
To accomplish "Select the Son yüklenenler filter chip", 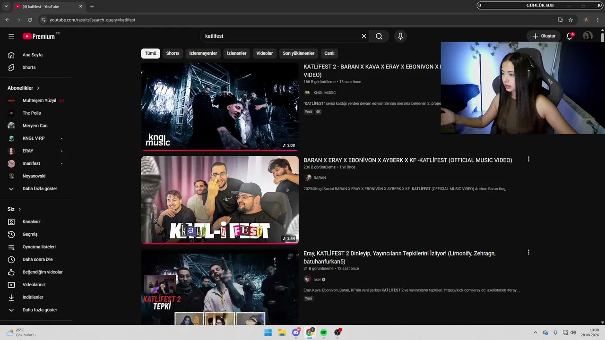I will (x=299, y=53).
